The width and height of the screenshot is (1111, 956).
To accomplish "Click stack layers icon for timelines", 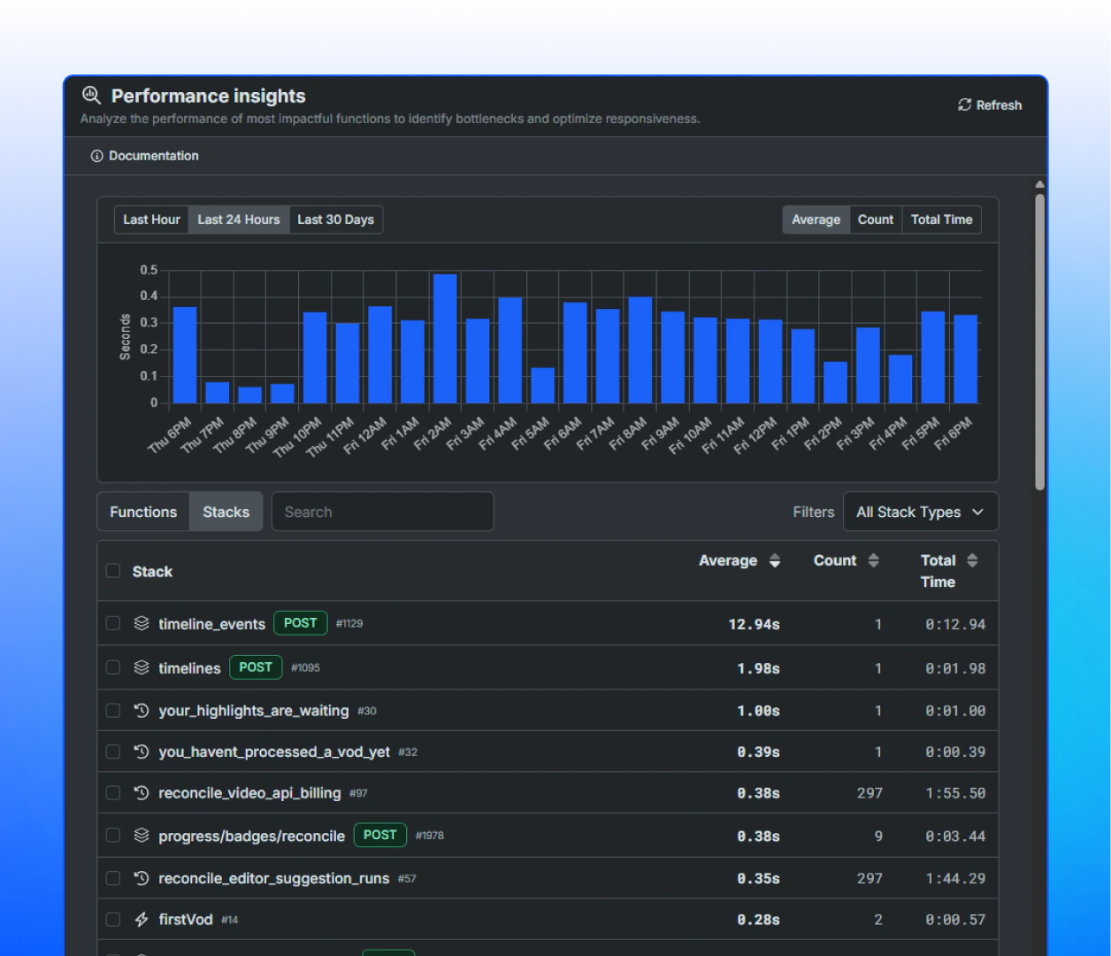I will coord(142,667).
